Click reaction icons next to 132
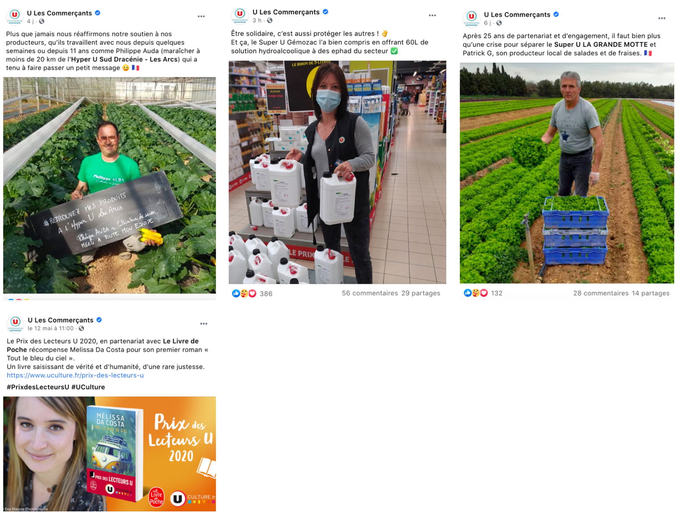This screenshot has height=513, width=679. pyautogui.click(x=476, y=293)
